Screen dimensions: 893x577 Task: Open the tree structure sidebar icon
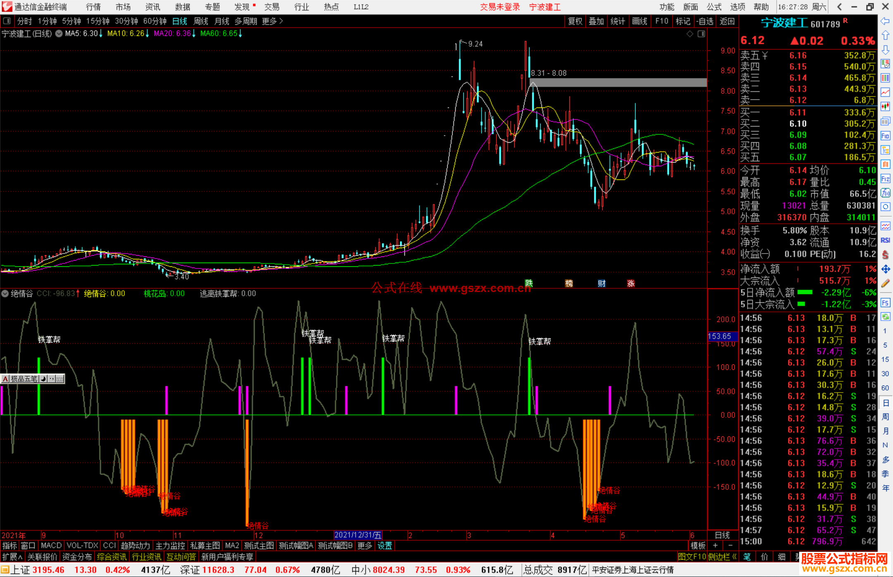pyautogui.click(x=885, y=150)
